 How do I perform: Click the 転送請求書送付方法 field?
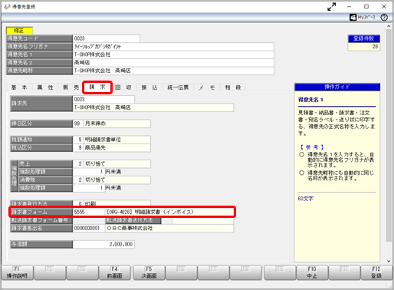point(203,220)
